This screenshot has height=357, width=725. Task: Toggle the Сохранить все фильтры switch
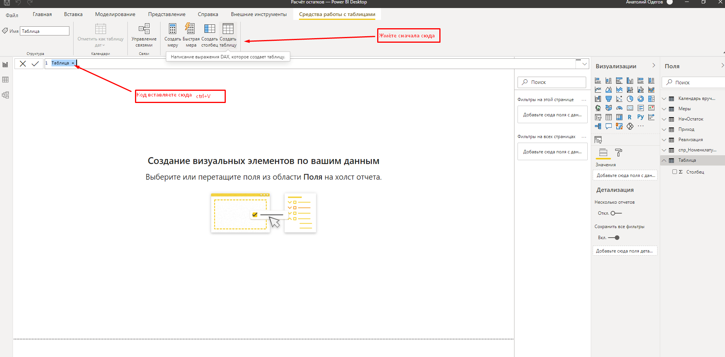(614, 238)
